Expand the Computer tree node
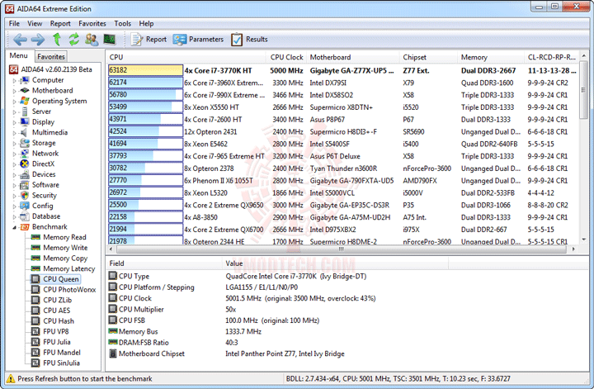 (x=14, y=80)
